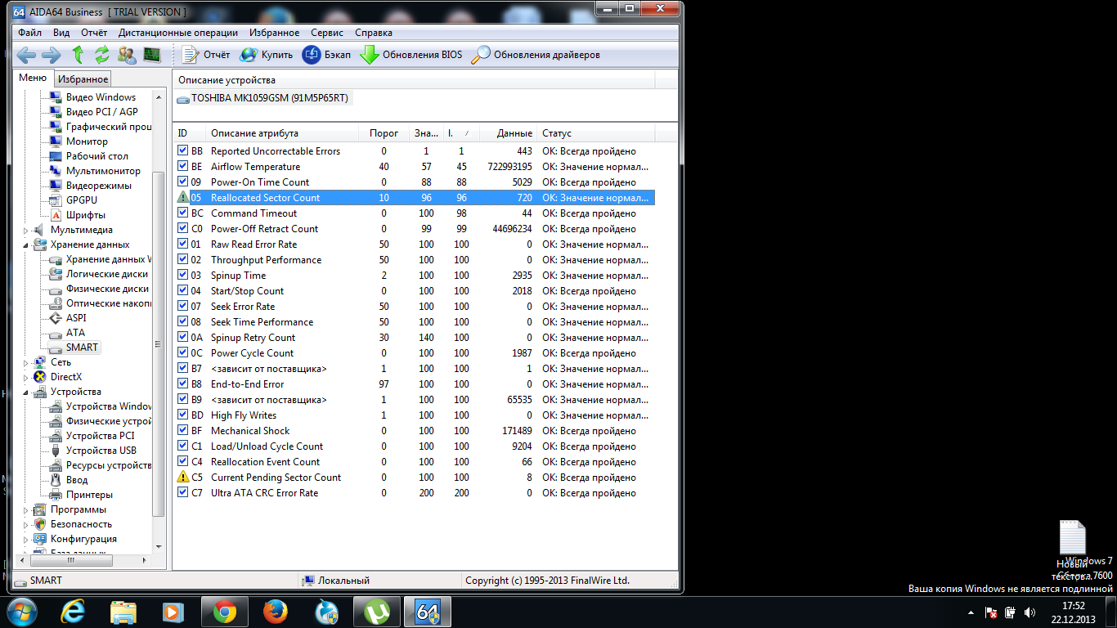Select Логические диски in the tree
The width and height of the screenshot is (1117, 628).
pyautogui.click(x=107, y=274)
